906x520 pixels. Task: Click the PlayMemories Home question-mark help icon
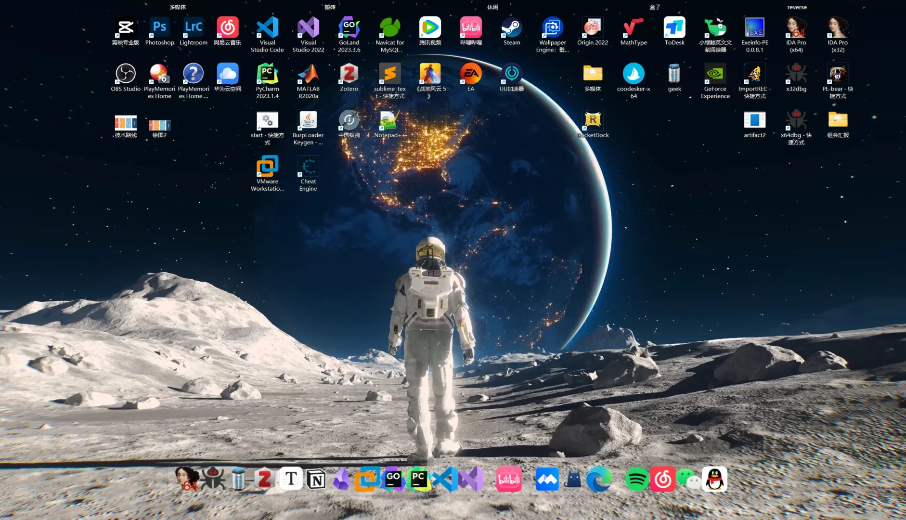click(x=194, y=81)
